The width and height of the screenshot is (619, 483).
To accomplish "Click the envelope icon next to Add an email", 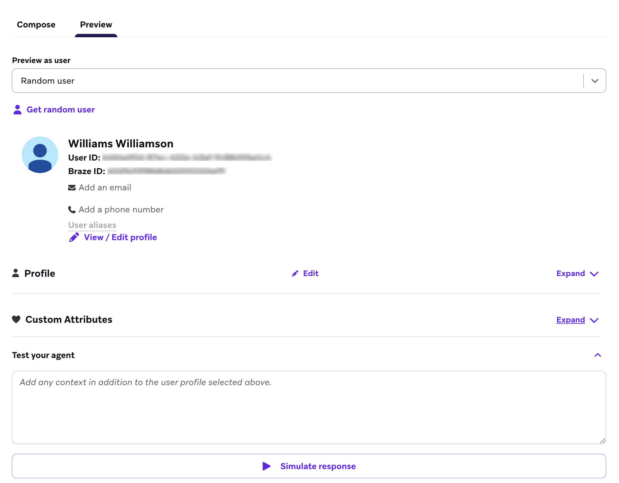I will (72, 187).
